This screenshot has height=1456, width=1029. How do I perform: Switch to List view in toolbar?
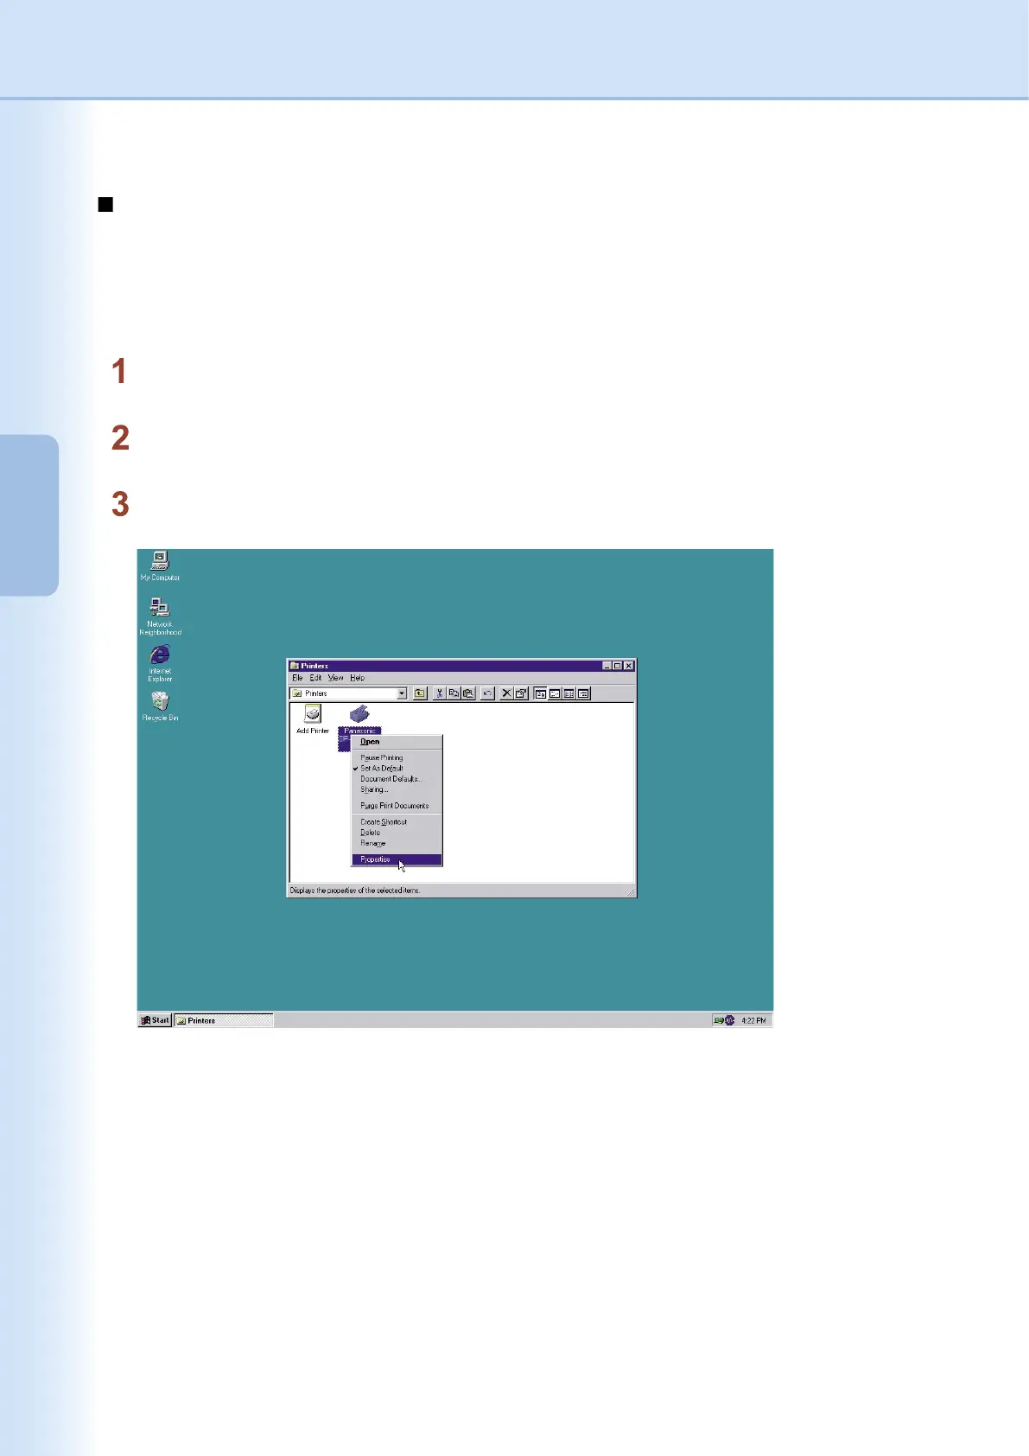[x=569, y=693]
